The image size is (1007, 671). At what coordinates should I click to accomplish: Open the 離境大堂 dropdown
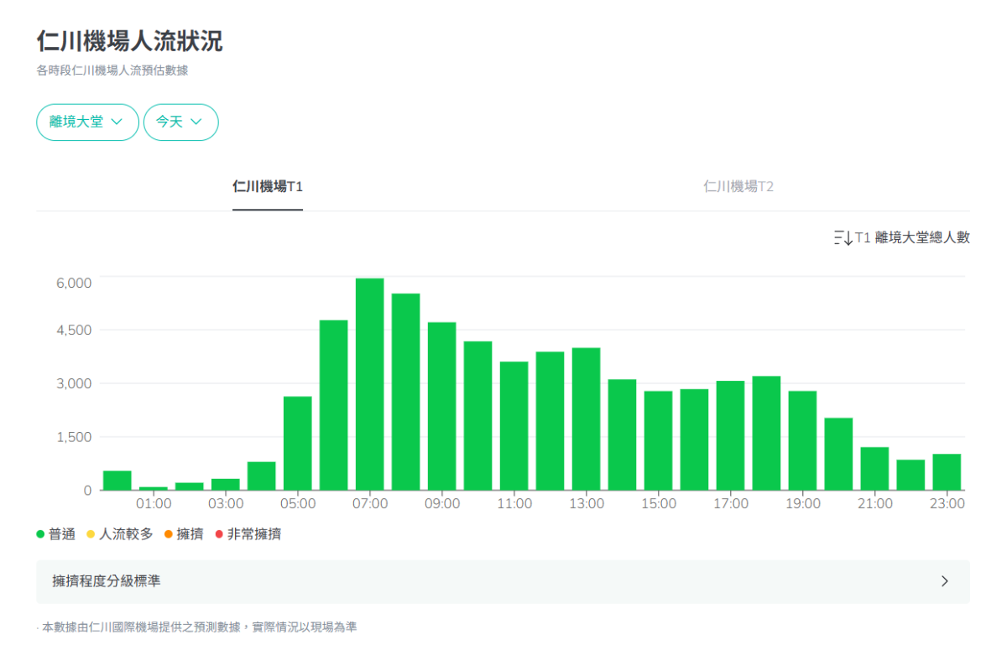coord(87,122)
